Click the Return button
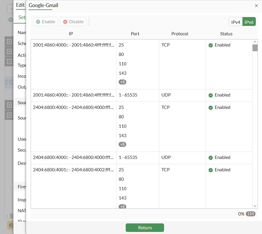 point(145,228)
